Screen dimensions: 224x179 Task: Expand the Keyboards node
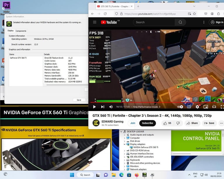(x=125, y=160)
